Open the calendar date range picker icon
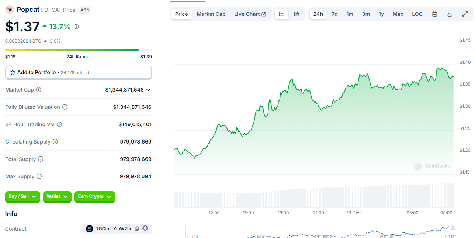Viewport: 475px width, 238px height. pos(435,14)
